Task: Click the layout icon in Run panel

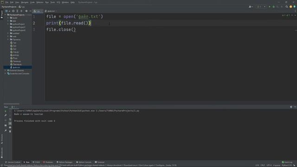Action: click(x=6, y=125)
